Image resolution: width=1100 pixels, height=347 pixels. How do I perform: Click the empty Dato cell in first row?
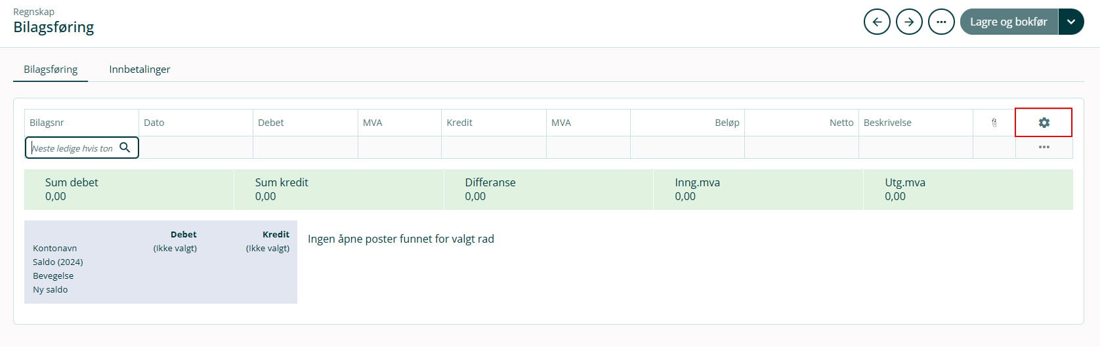click(x=196, y=148)
